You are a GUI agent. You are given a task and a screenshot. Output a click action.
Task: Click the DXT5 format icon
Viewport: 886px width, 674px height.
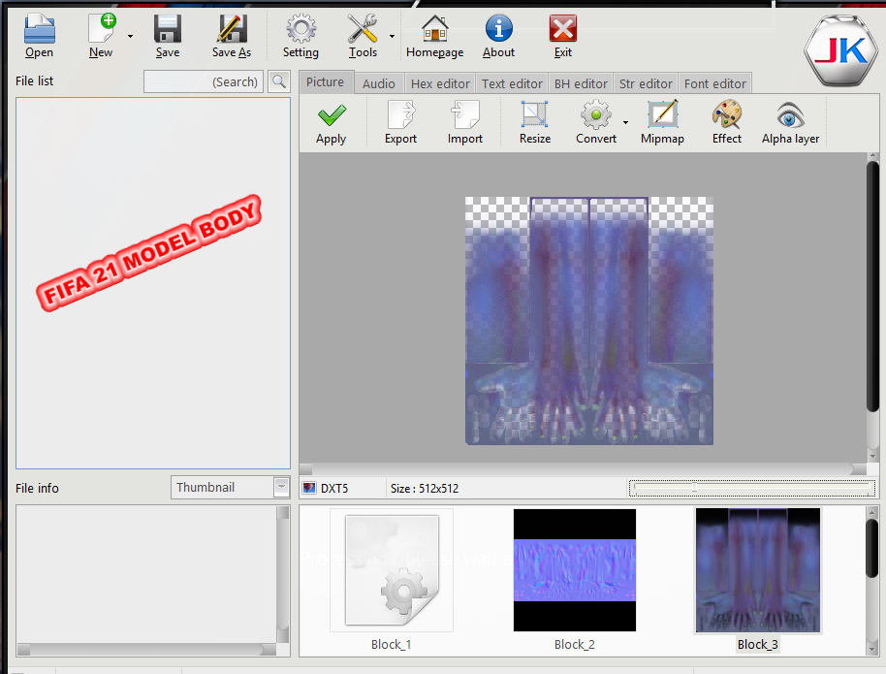309,488
